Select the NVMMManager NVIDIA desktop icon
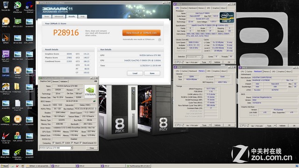 (6, 120)
